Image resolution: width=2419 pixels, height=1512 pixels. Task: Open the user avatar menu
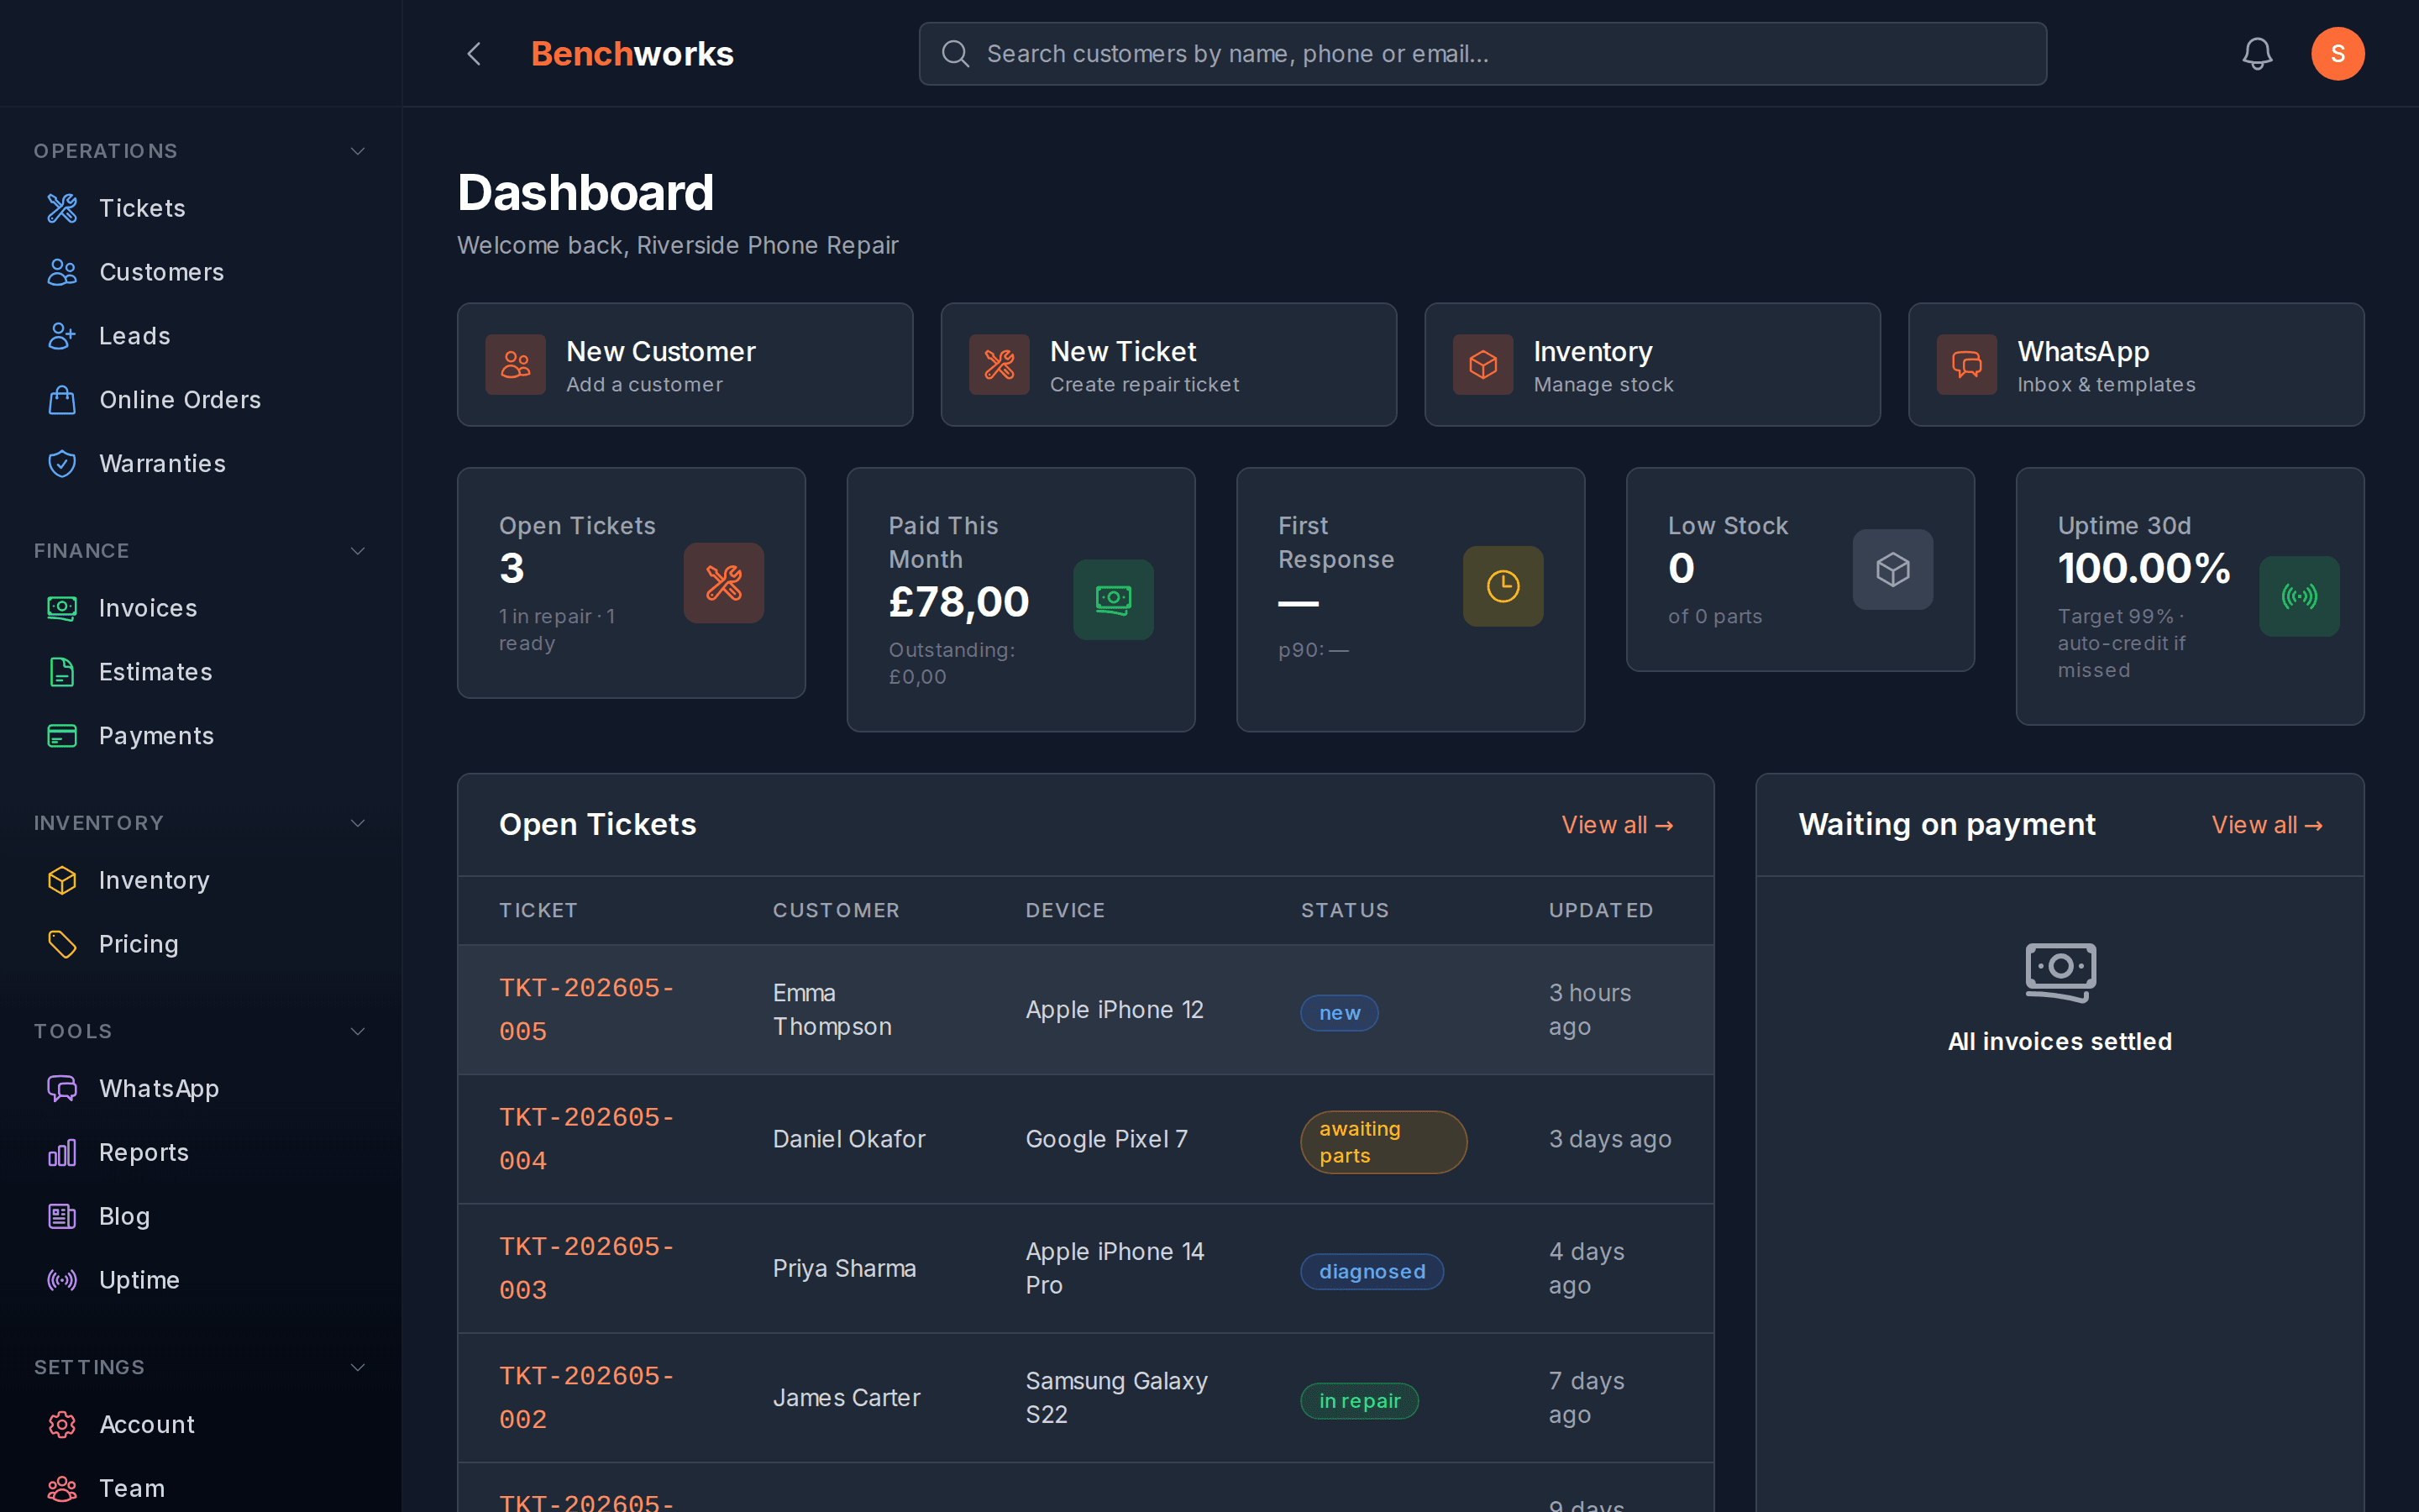coord(2337,54)
